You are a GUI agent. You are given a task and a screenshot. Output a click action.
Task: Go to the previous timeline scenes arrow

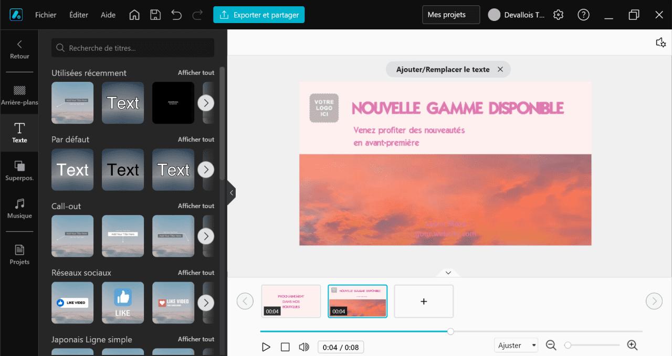245,301
